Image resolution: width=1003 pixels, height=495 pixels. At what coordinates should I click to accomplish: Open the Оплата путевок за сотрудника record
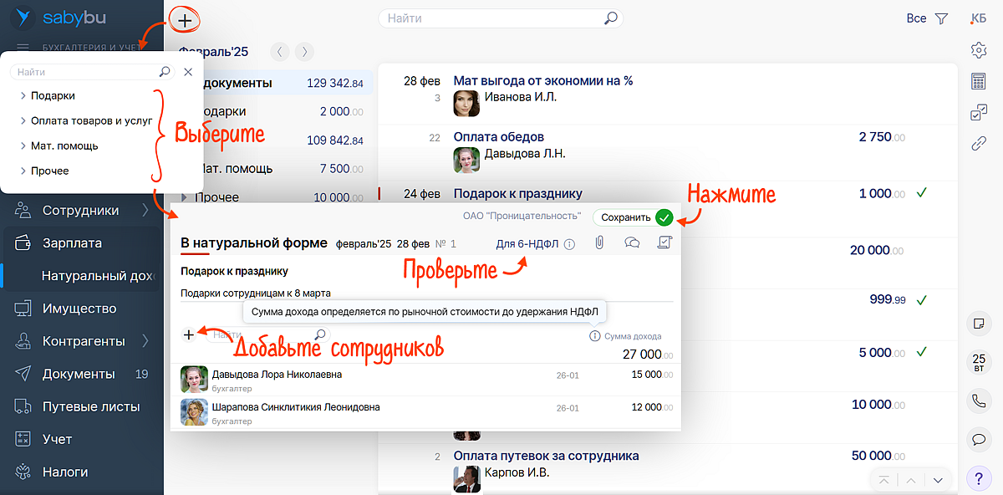tap(546, 456)
